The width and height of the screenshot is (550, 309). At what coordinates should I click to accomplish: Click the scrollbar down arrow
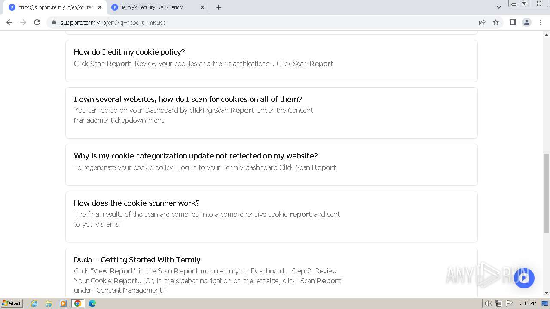tap(547, 293)
